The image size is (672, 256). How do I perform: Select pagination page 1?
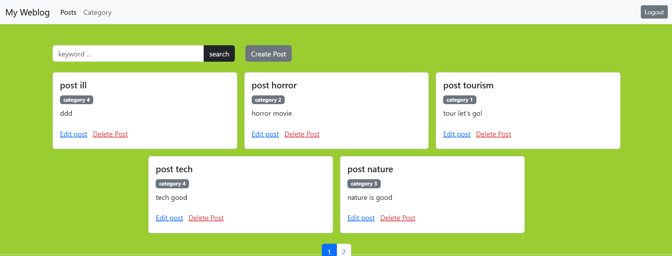(x=329, y=251)
